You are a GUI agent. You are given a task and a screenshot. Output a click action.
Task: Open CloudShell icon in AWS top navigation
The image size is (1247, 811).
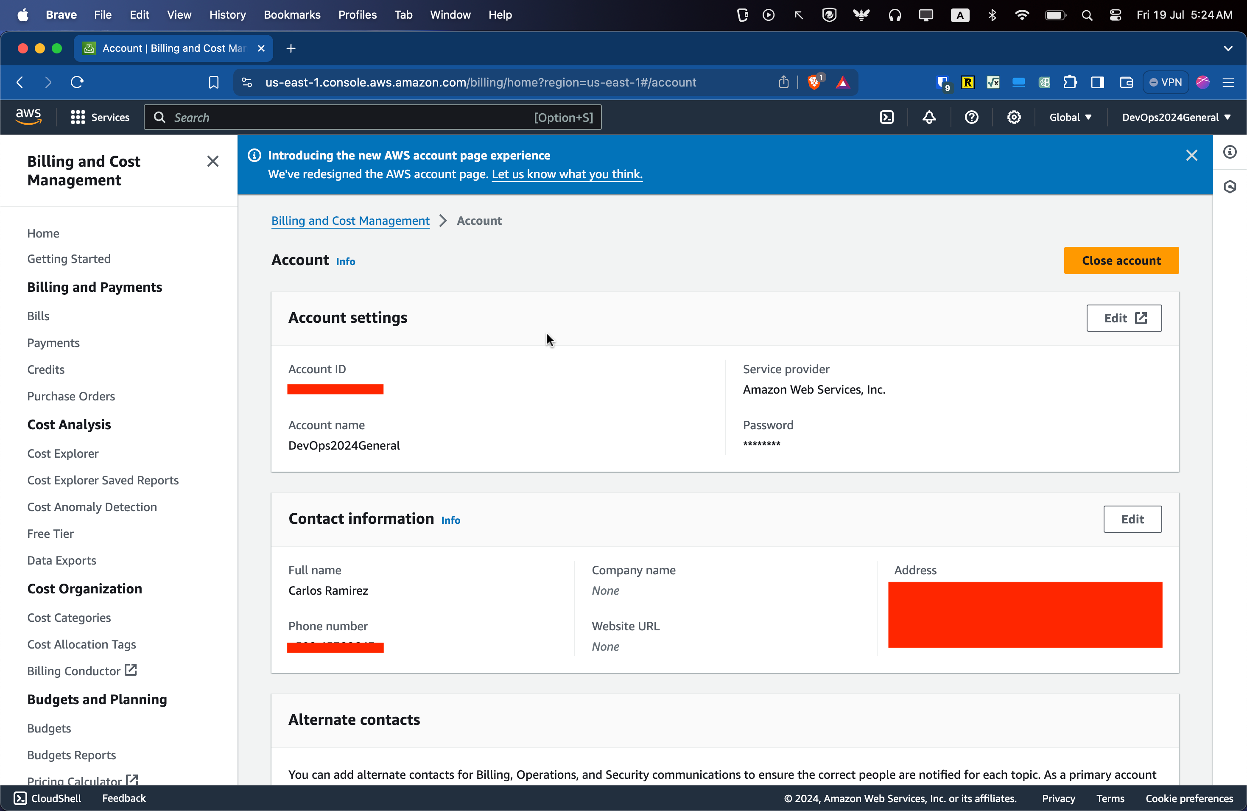(886, 117)
